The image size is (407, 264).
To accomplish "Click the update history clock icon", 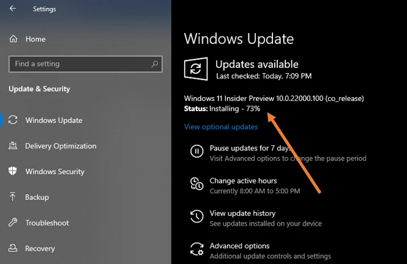I will (x=196, y=216).
